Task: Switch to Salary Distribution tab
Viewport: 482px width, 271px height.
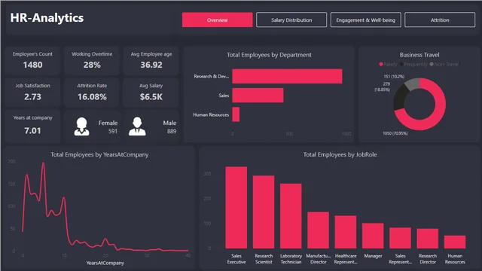Action: point(291,20)
